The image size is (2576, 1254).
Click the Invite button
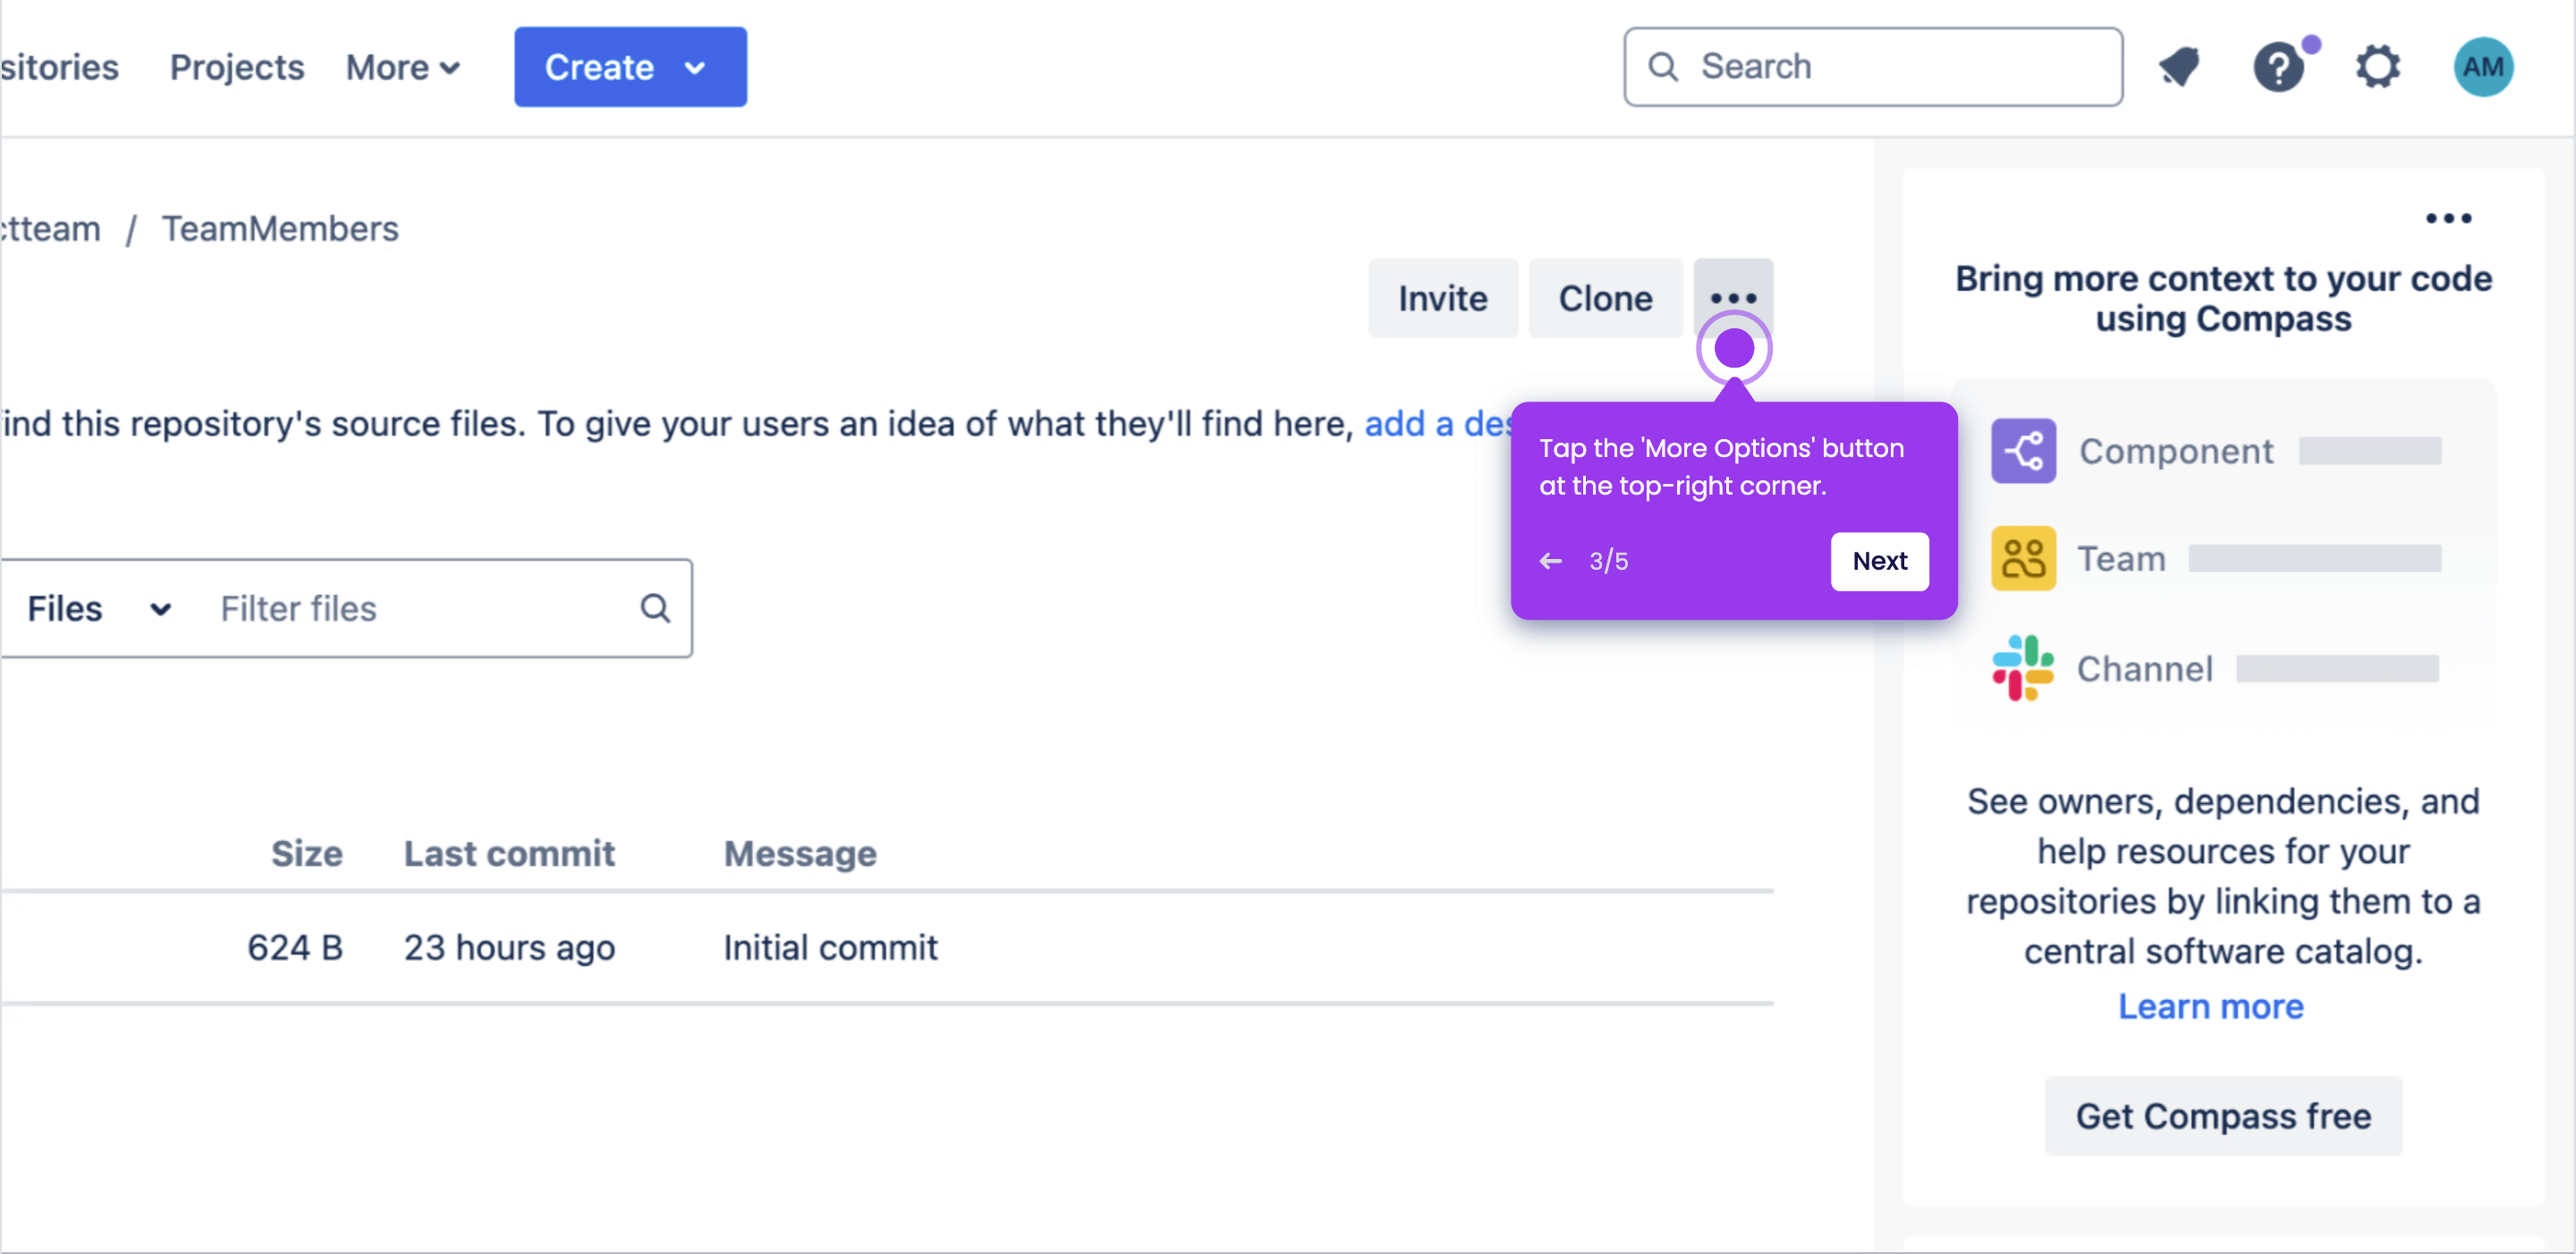point(1442,298)
